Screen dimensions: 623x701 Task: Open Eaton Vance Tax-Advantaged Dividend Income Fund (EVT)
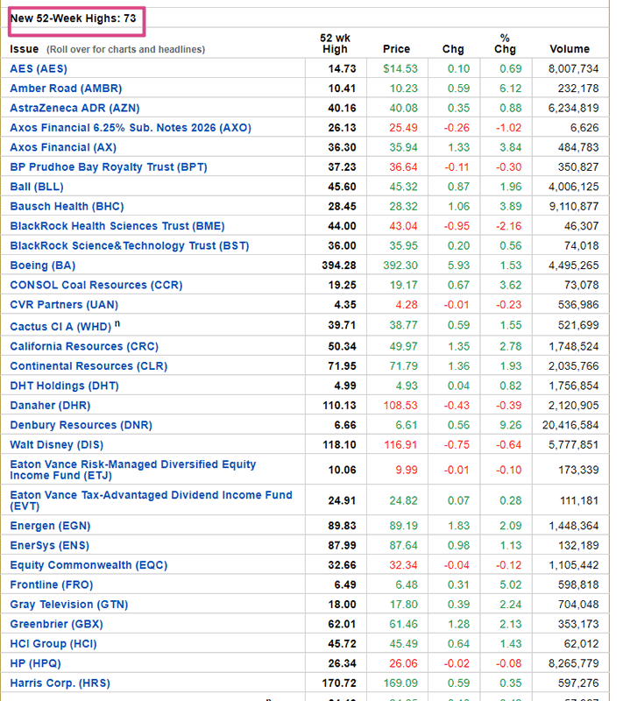click(151, 500)
